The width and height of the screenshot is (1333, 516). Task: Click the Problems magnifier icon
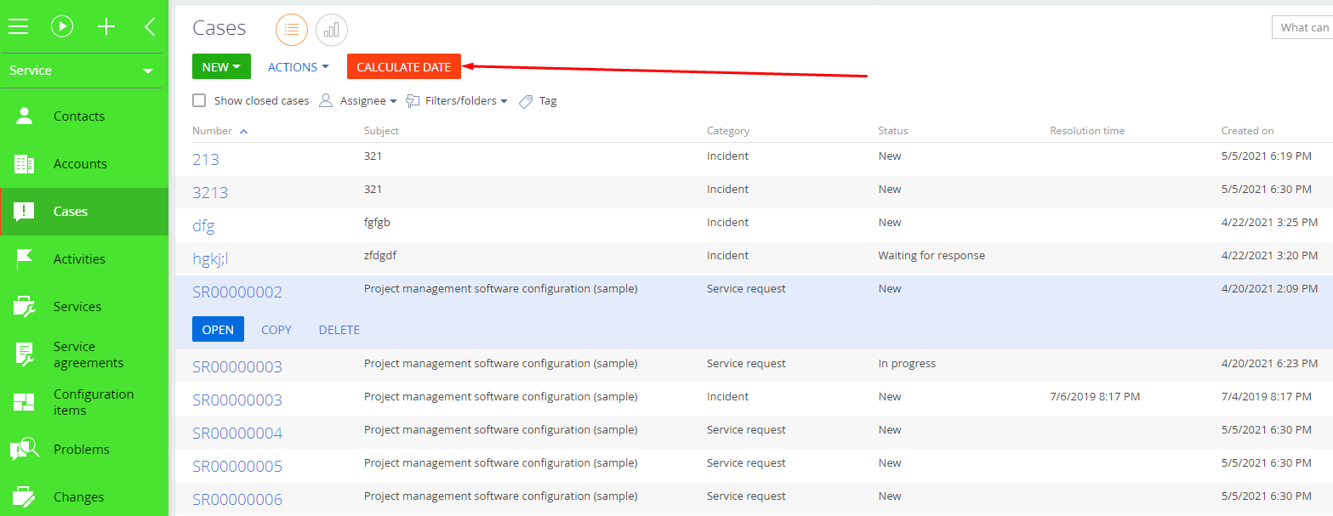(24, 450)
